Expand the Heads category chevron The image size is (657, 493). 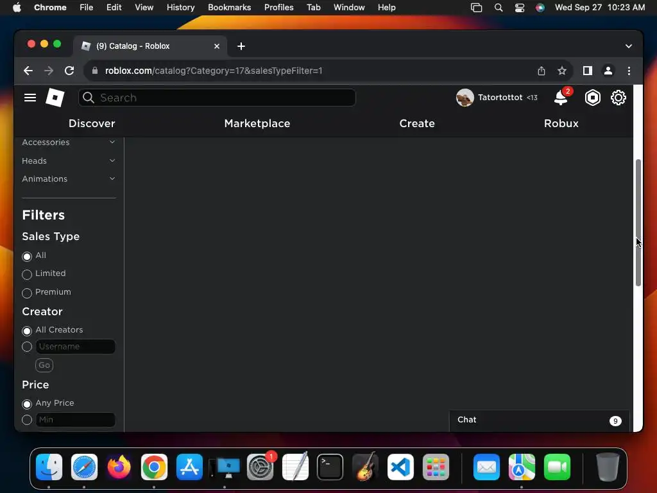coord(112,160)
